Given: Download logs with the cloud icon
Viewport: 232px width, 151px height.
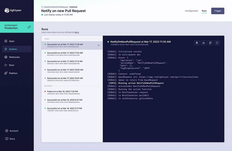Looking at the screenshot, I should (204, 43).
